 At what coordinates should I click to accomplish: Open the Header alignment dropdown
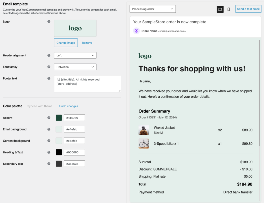point(75,55)
